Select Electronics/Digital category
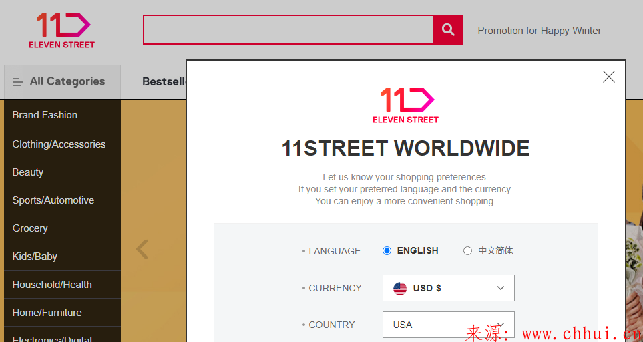Image resolution: width=643 pixels, height=342 pixels. (62, 335)
